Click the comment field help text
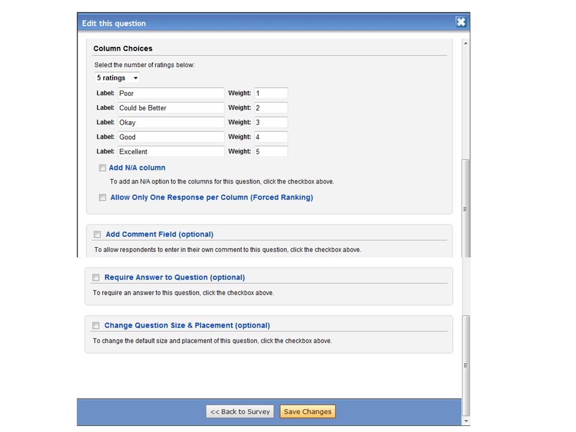Screen dimensions: 576x432 228,250
